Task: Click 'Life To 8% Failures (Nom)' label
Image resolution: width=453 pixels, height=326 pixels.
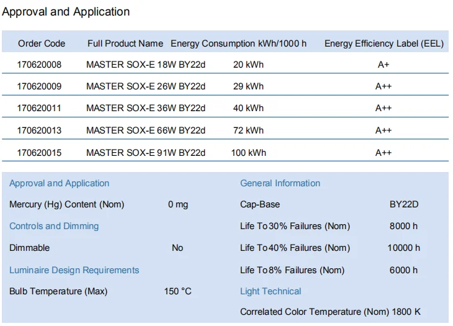Action: point(292,270)
